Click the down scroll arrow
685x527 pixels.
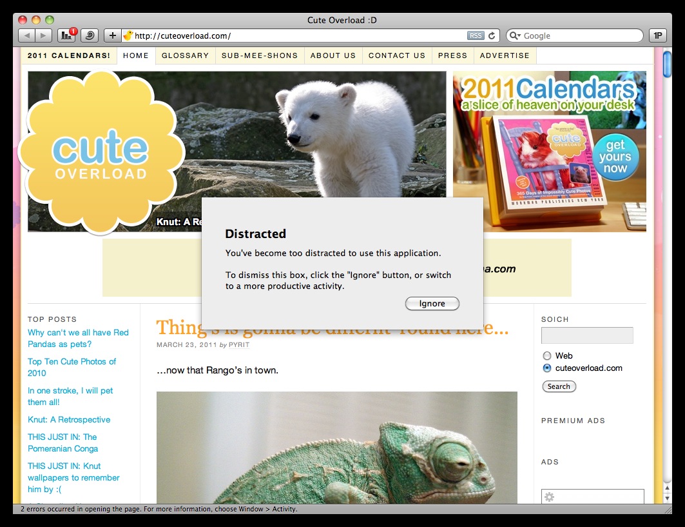click(x=667, y=498)
